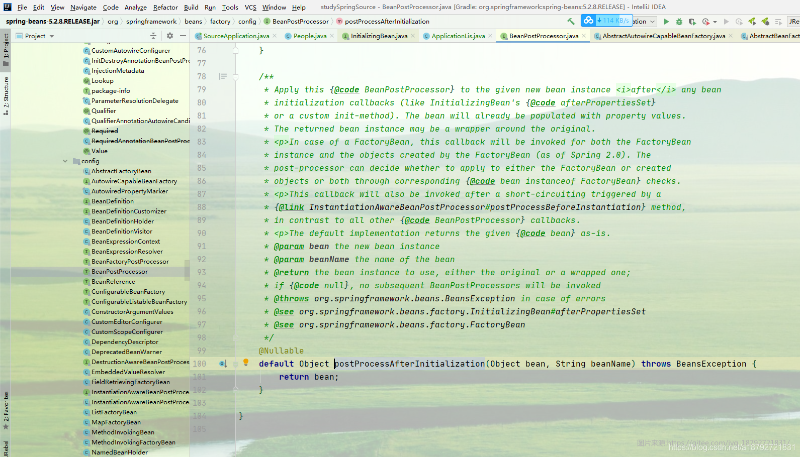
Task: Open the Tools menu
Action: point(230,7)
